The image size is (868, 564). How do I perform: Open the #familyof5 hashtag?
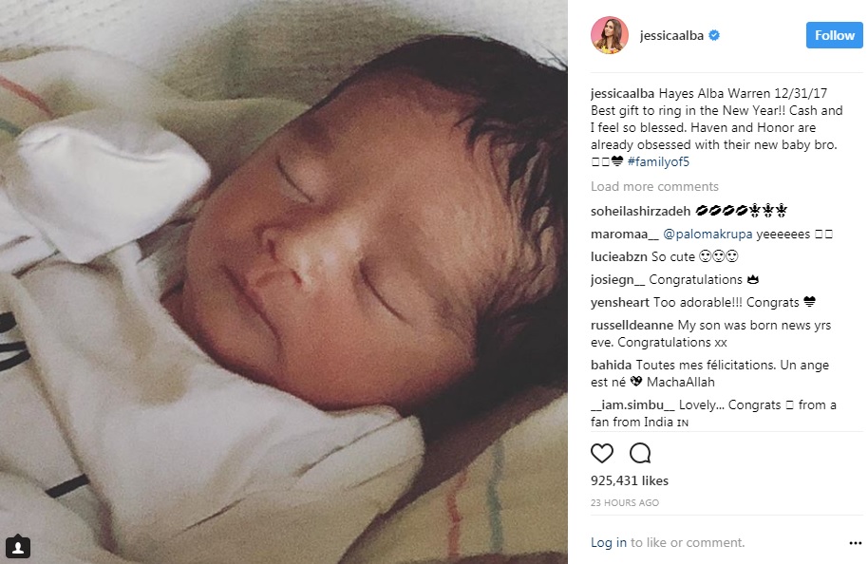tap(658, 161)
